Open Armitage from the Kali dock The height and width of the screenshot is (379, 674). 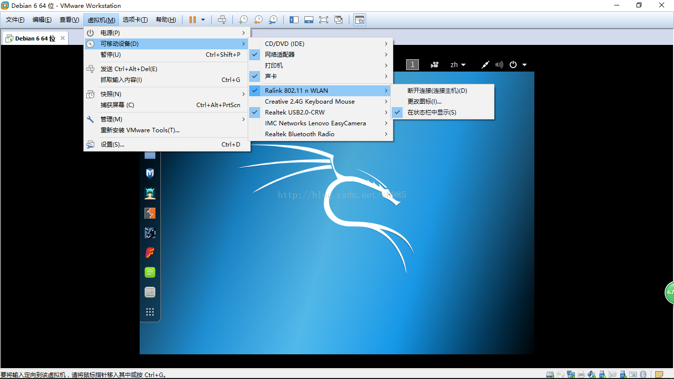pos(150,193)
